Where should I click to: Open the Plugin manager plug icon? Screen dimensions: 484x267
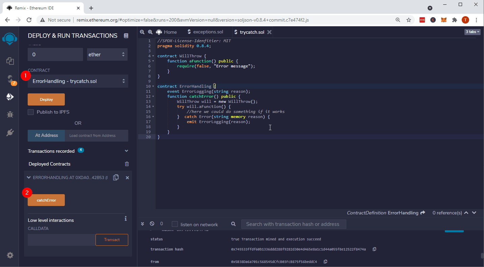pyautogui.click(x=10, y=132)
